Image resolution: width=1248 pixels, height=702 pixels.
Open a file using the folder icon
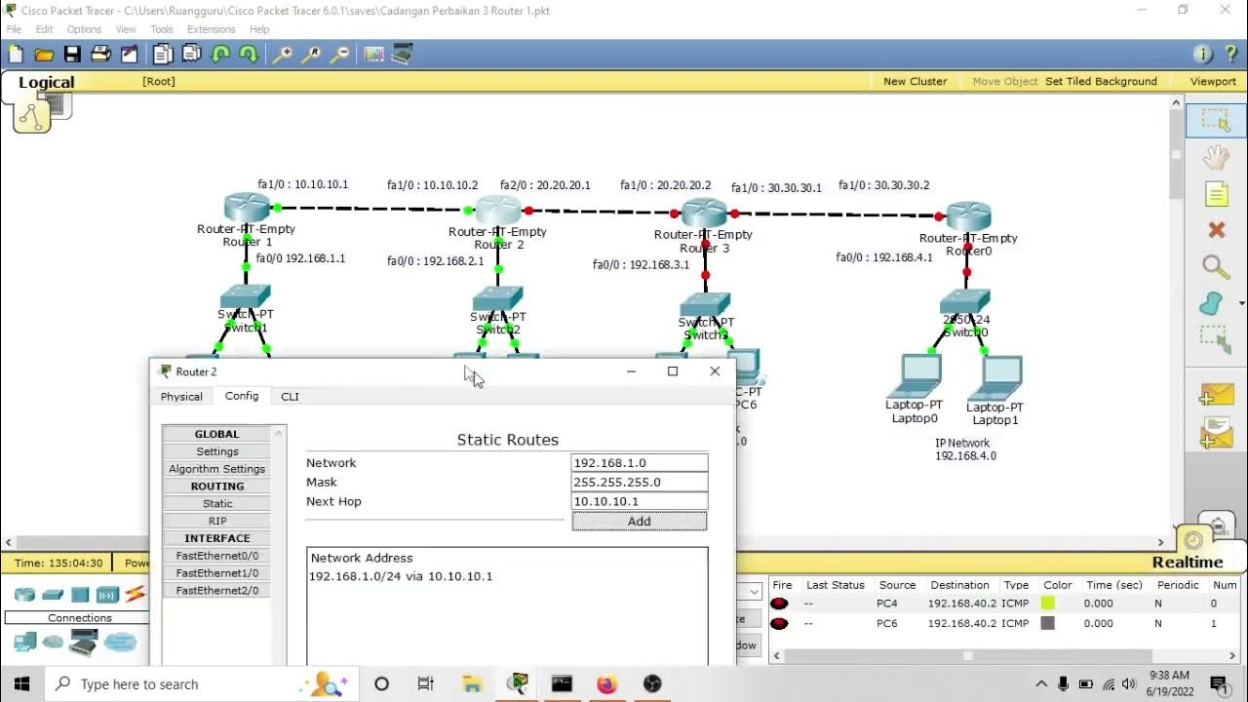44,55
